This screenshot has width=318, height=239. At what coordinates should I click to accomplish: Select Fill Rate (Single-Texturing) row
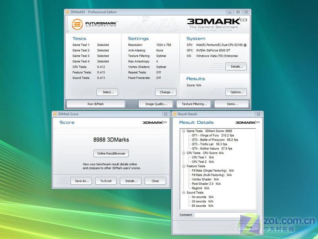(213, 170)
